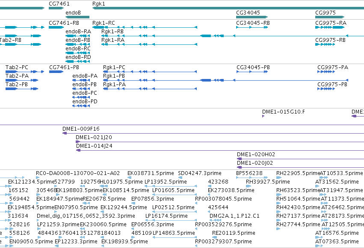Select the endoB-PB protein label
This screenshot has height=248, width=364.
point(85,85)
